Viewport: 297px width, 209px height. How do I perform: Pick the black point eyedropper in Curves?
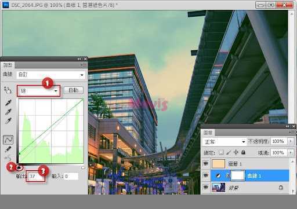(8, 102)
